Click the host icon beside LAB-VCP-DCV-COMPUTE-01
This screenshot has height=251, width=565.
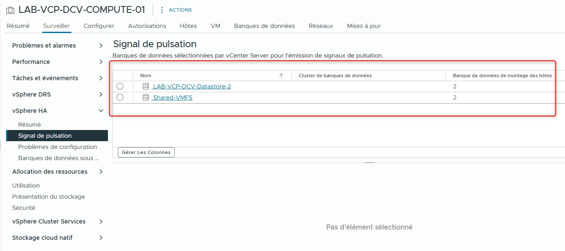tap(10, 9)
